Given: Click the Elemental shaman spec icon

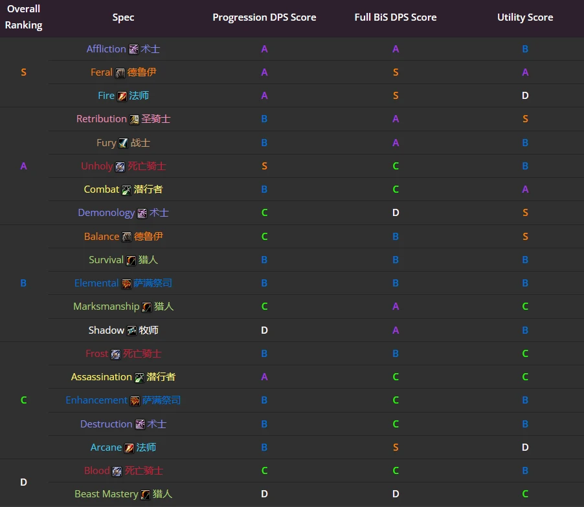Looking at the screenshot, I should point(126,284).
